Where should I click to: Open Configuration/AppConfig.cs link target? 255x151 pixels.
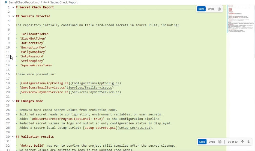click(96, 83)
